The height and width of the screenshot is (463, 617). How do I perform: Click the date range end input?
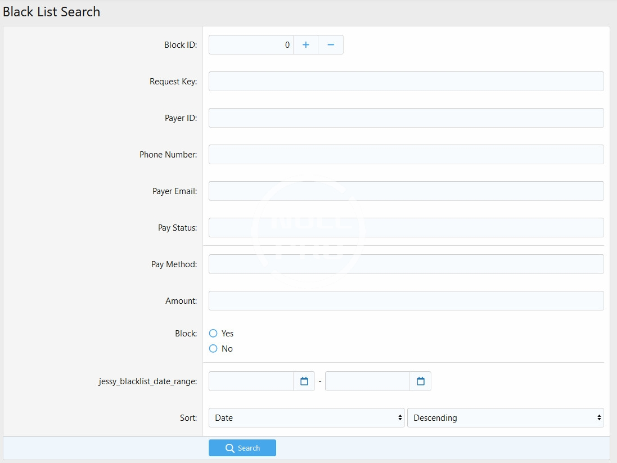tap(367, 381)
